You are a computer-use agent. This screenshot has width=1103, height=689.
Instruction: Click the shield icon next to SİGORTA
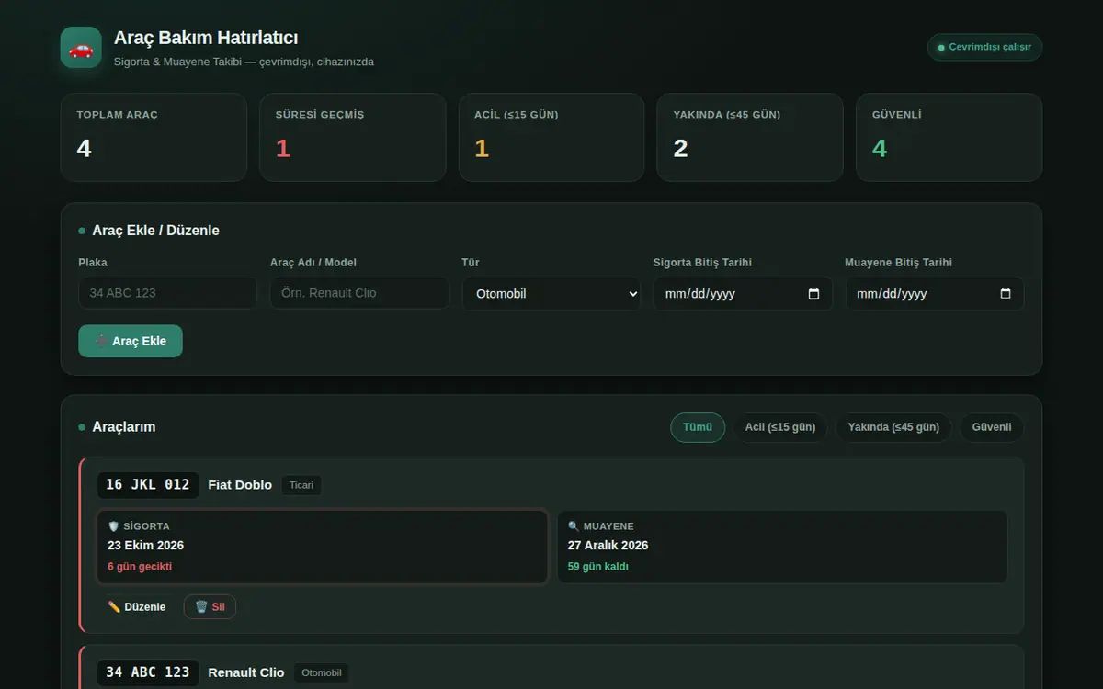point(114,526)
